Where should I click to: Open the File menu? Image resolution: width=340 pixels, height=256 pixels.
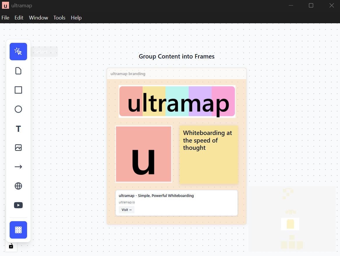coord(6,18)
